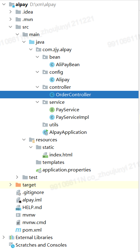The width and height of the screenshot is (140, 252).
Task: Collapse the static folder chevron
Action: (31, 147)
